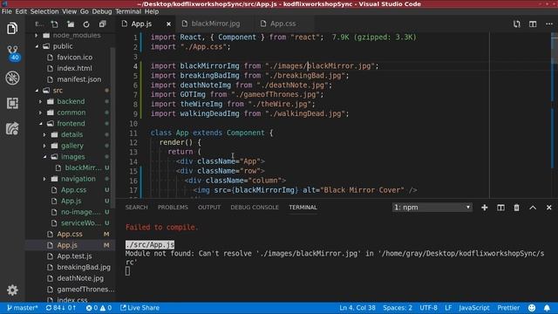
Task: Change indentation via Spaces: 2
Action: coord(398,308)
